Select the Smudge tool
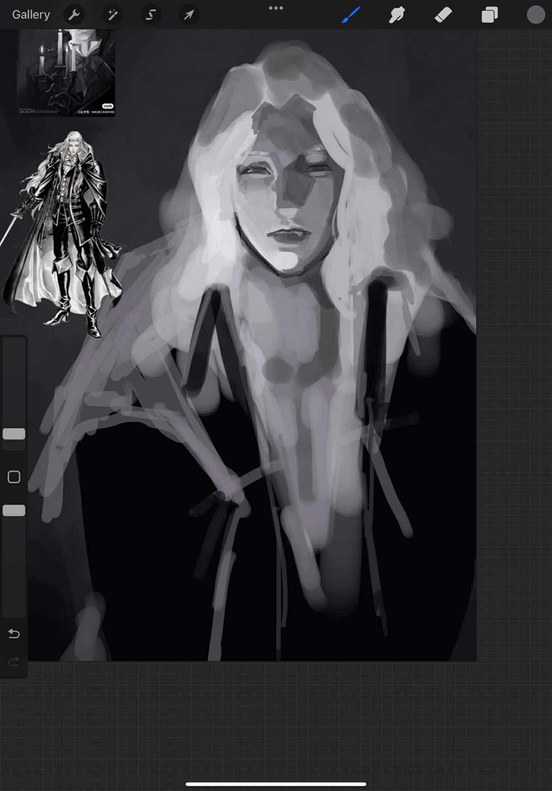552x791 pixels. click(397, 15)
